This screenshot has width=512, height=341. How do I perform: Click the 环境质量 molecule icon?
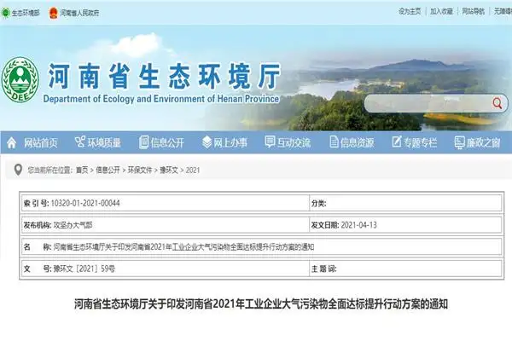81,142
